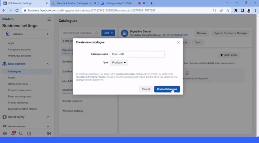Open WhatsApp accounts in the sidebar
This screenshot has height=143, width=259.
[x=20, y=56]
